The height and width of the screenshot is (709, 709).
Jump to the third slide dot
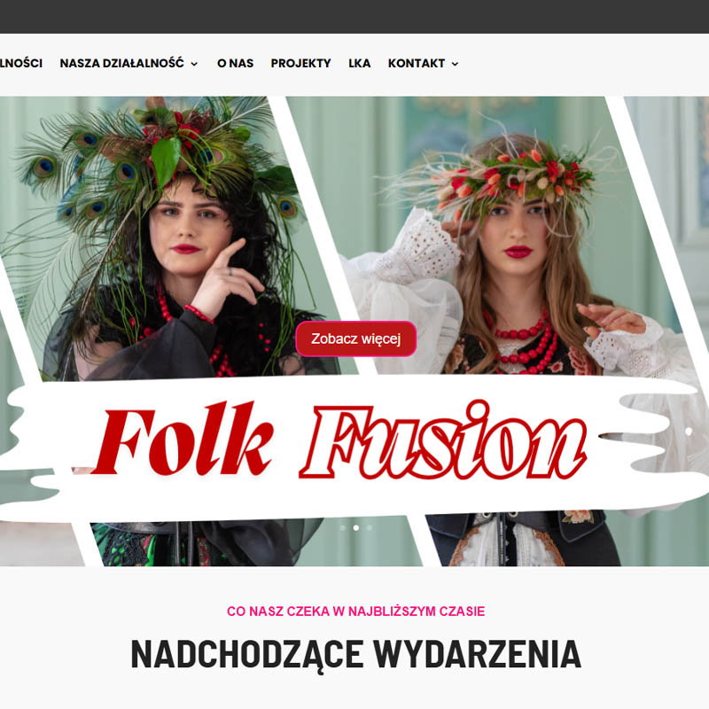(370, 527)
